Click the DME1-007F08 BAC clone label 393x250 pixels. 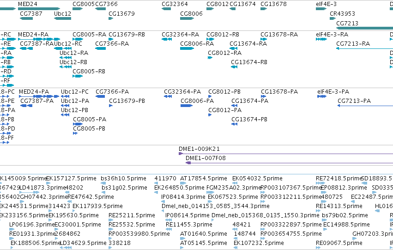206,158
